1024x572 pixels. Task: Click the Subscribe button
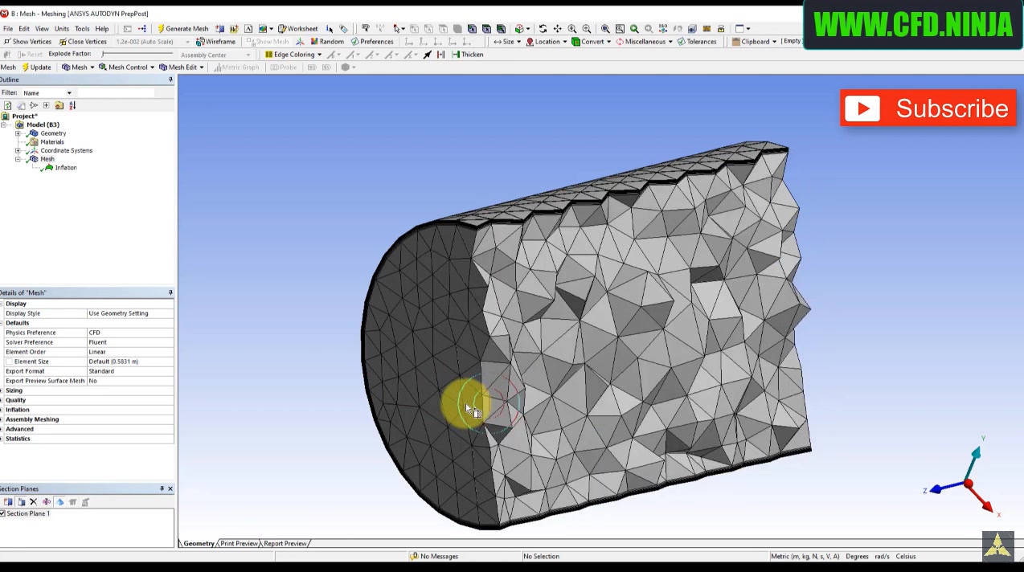928,108
